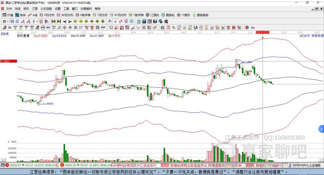Screen dimensions: 324x175
Task: Open the P四方形 view button
Action: coord(47,15)
